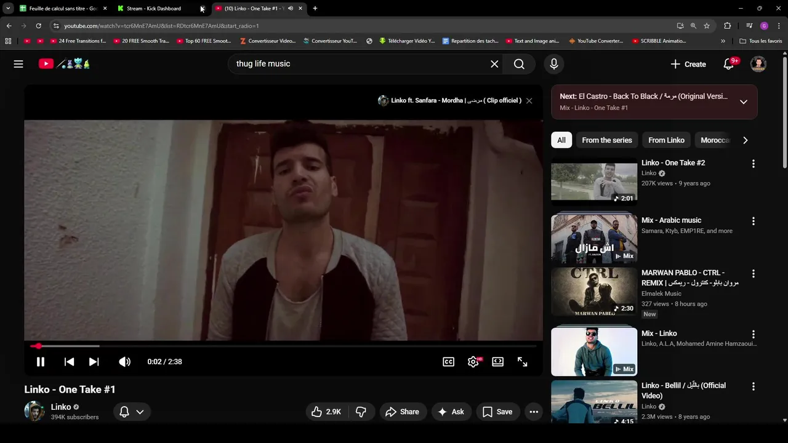
Task: Pause the video
Action: 41,362
